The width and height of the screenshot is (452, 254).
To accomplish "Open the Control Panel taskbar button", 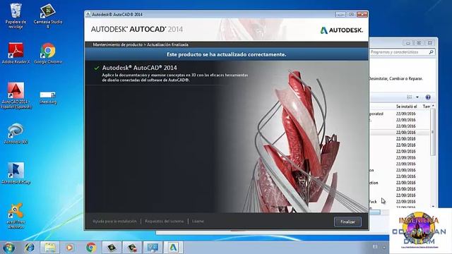I will [x=153, y=248].
